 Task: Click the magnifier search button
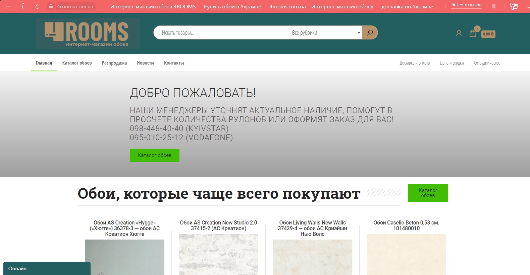[370, 32]
